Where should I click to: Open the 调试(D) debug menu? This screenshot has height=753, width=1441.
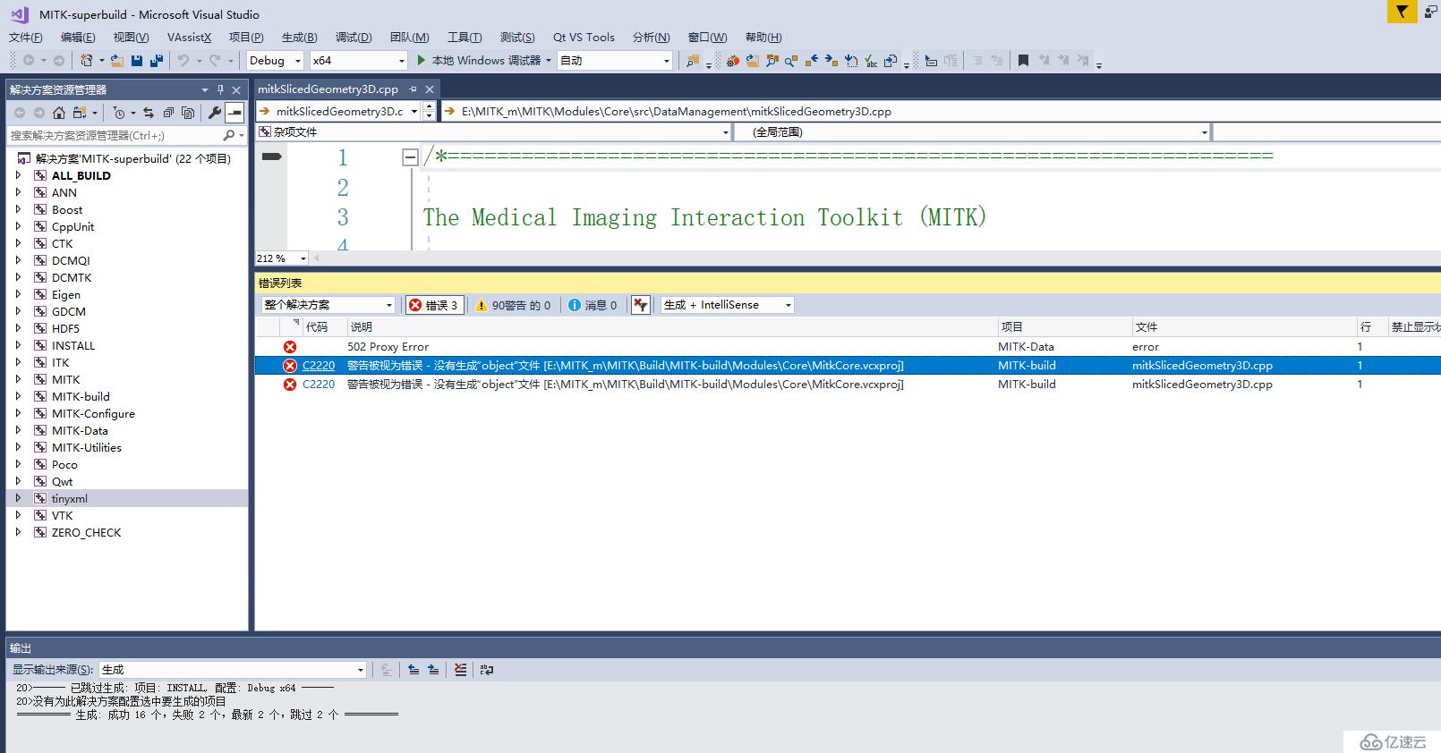[354, 38]
